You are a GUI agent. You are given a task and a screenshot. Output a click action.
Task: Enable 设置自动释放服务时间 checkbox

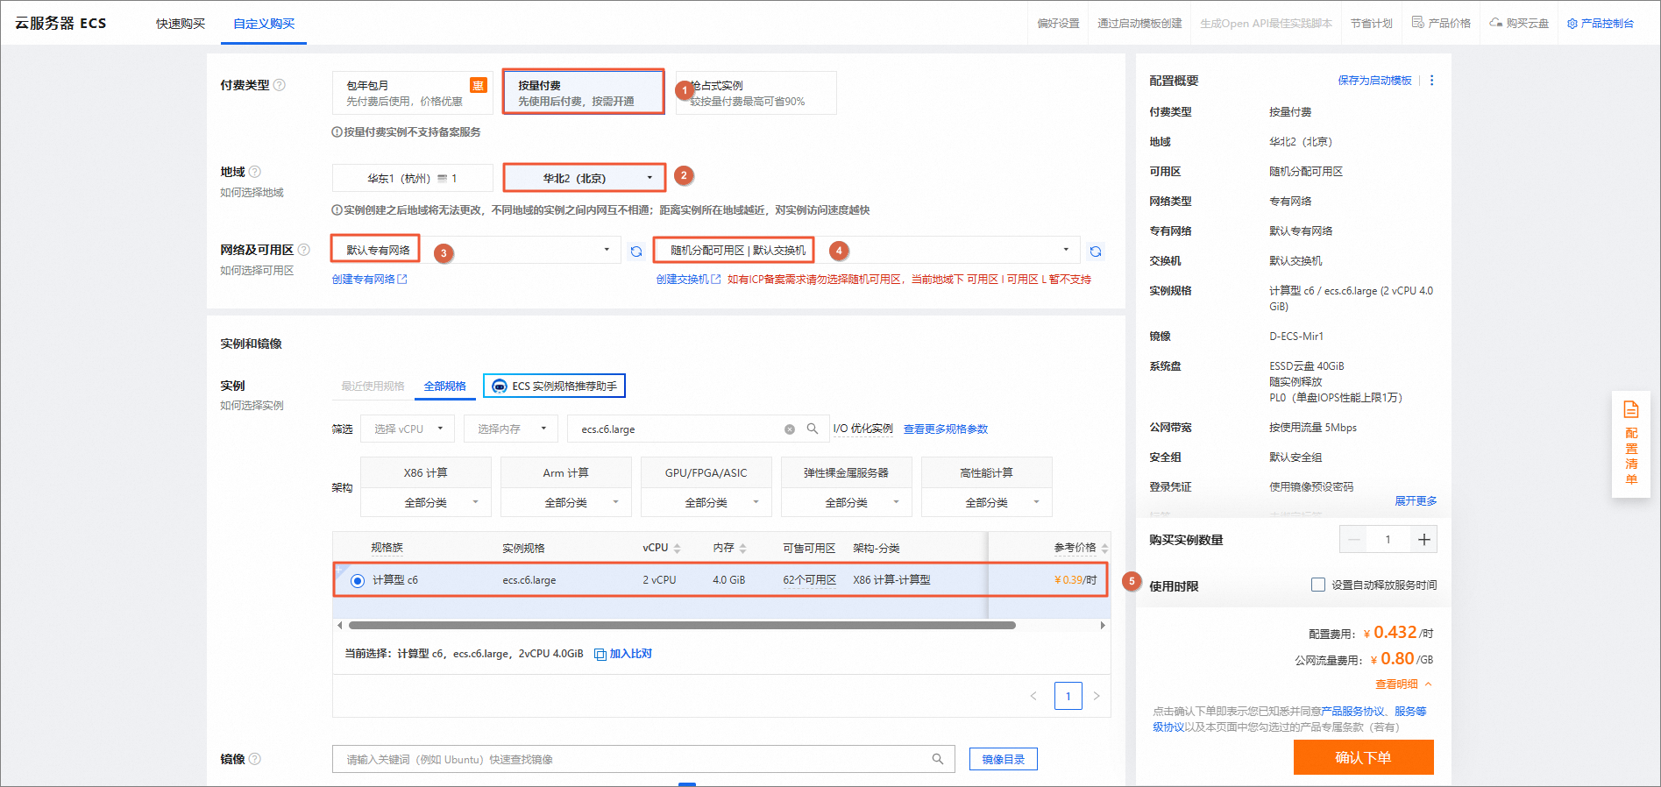(1318, 585)
